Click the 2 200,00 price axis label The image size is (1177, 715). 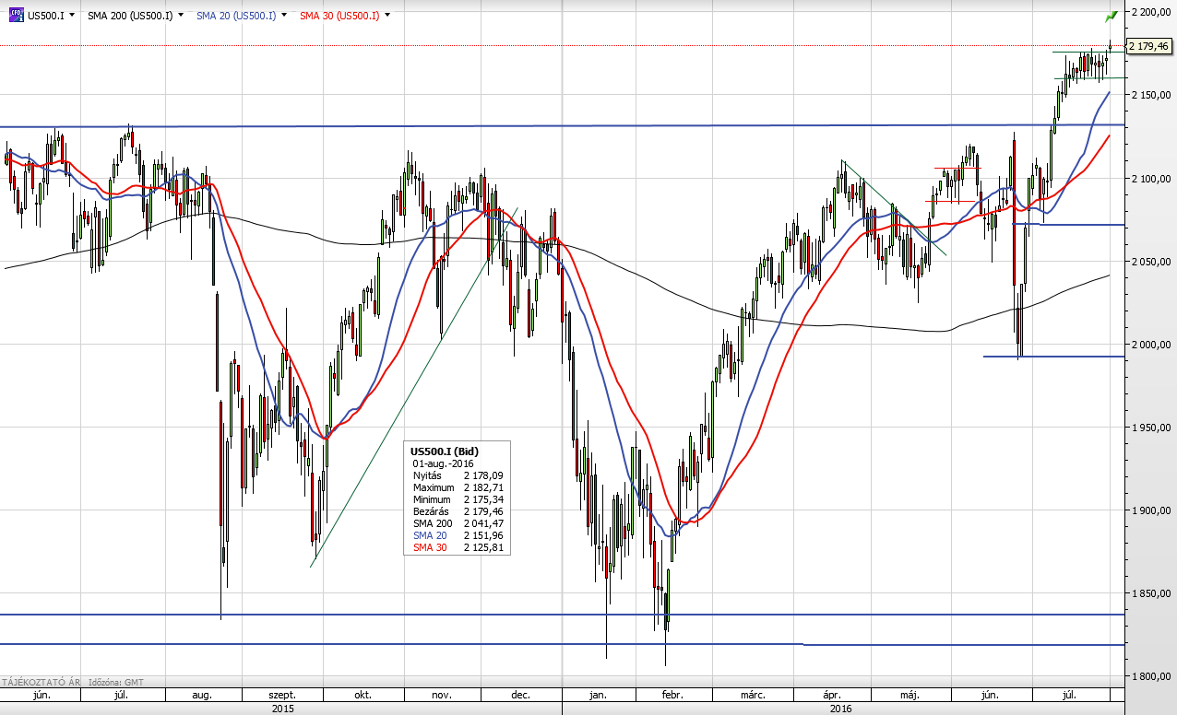coord(1149,12)
